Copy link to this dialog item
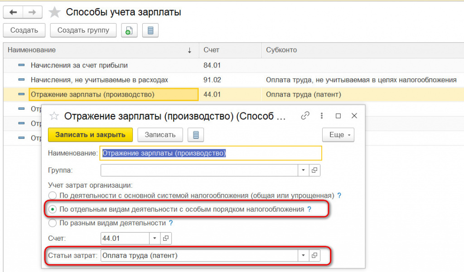 coord(305,116)
